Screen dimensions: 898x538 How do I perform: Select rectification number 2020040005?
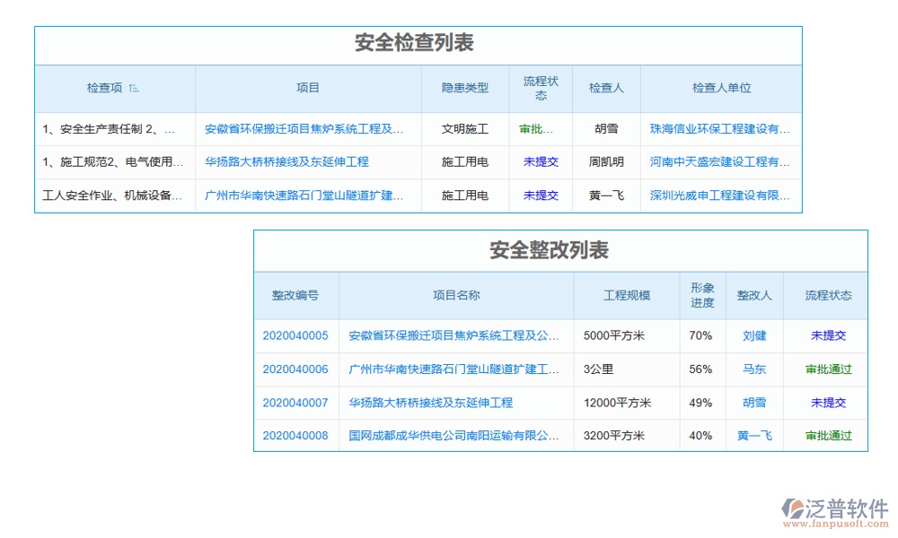pos(296,335)
